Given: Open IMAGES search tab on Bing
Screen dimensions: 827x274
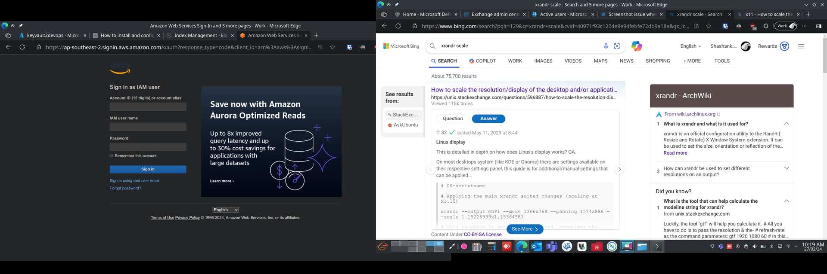Looking at the screenshot, I should (543, 61).
